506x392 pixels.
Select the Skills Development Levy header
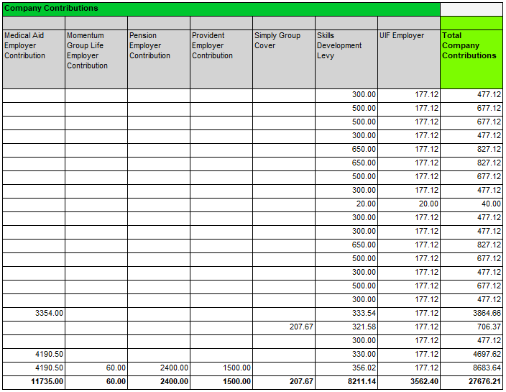(346, 59)
